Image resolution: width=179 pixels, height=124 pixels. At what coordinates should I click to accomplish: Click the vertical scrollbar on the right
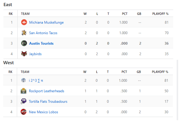click(178, 87)
